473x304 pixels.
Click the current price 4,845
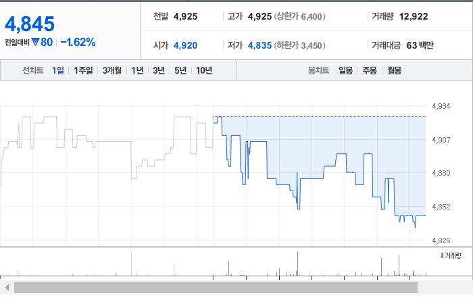click(x=30, y=24)
